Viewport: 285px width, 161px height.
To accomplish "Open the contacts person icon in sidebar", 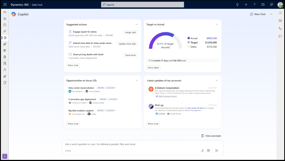I will 5,70.
